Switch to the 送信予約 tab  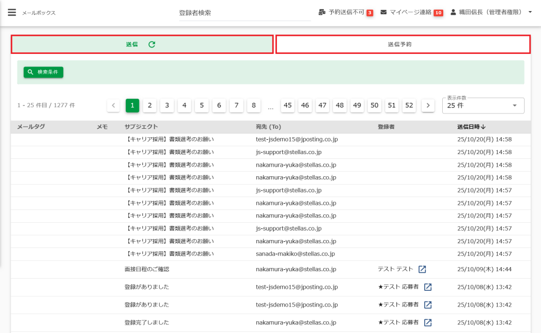pyautogui.click(x=403, y=45)
